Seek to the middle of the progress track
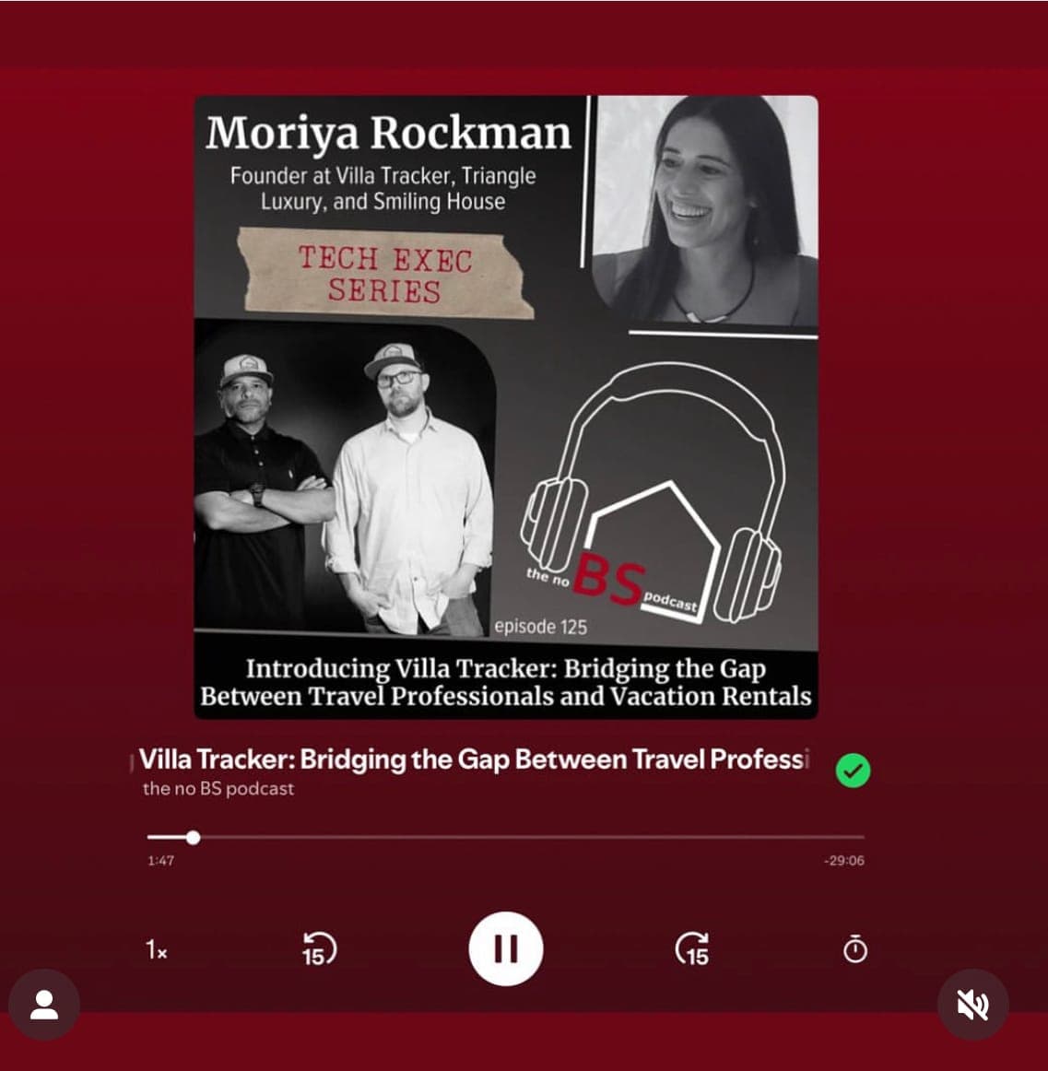 [505, 837]
